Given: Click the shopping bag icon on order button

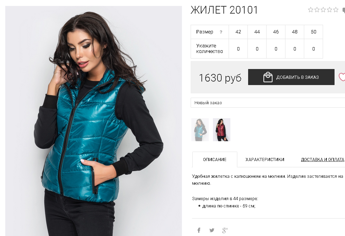Looking at the screenshot, I should [x=268, y=77].
